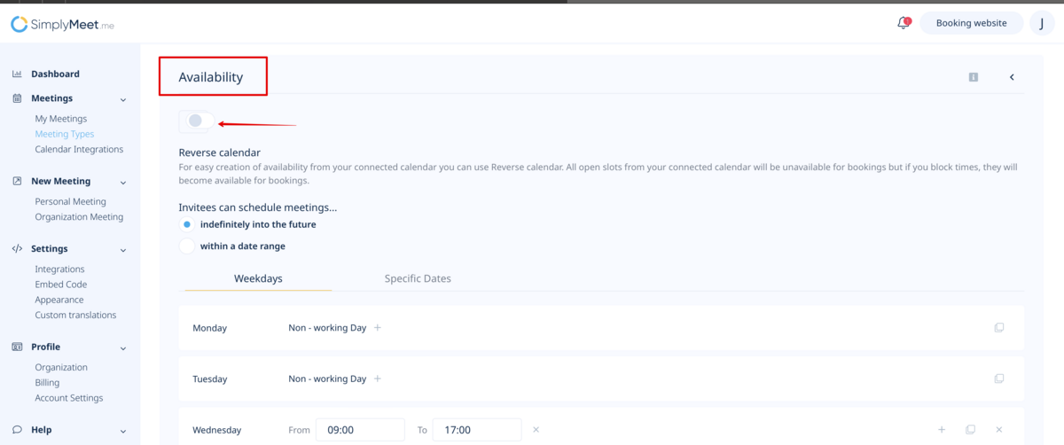The image size is (1064, 445).
Task: Collapse the Meetings sidebar section
Action: click(123, 99)
